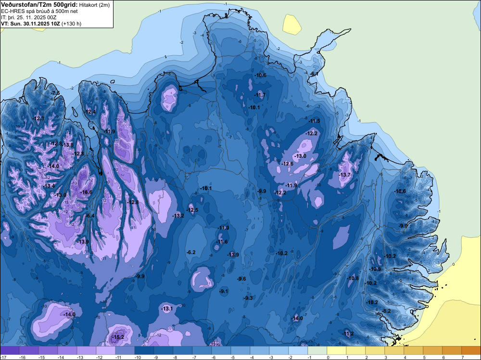Click the -12.4 temperature label

tap(90, 112)
